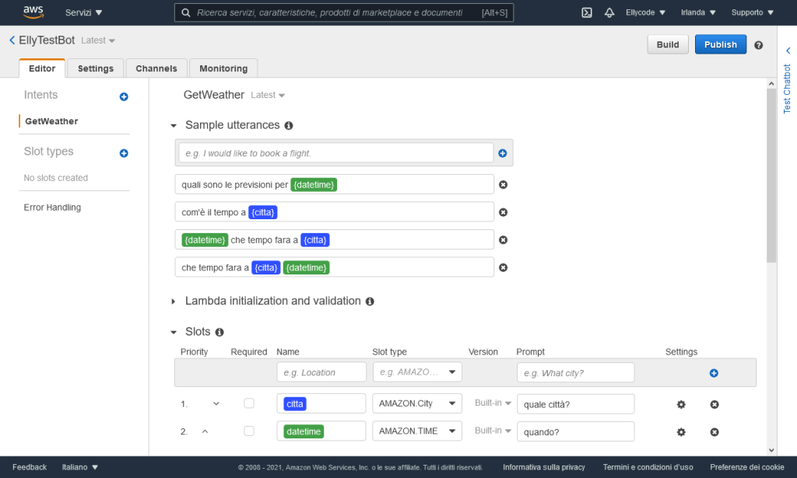Open the help question mark icon
The image size is (797, 478).
(758, 45)
